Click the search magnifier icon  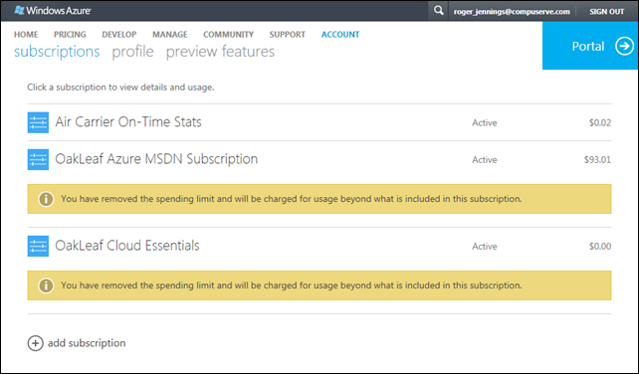[x=438, y=11]
